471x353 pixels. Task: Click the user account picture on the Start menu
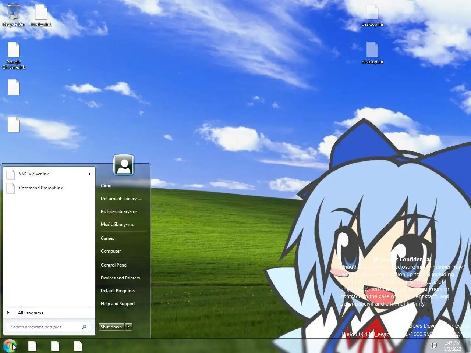[124, 165]
